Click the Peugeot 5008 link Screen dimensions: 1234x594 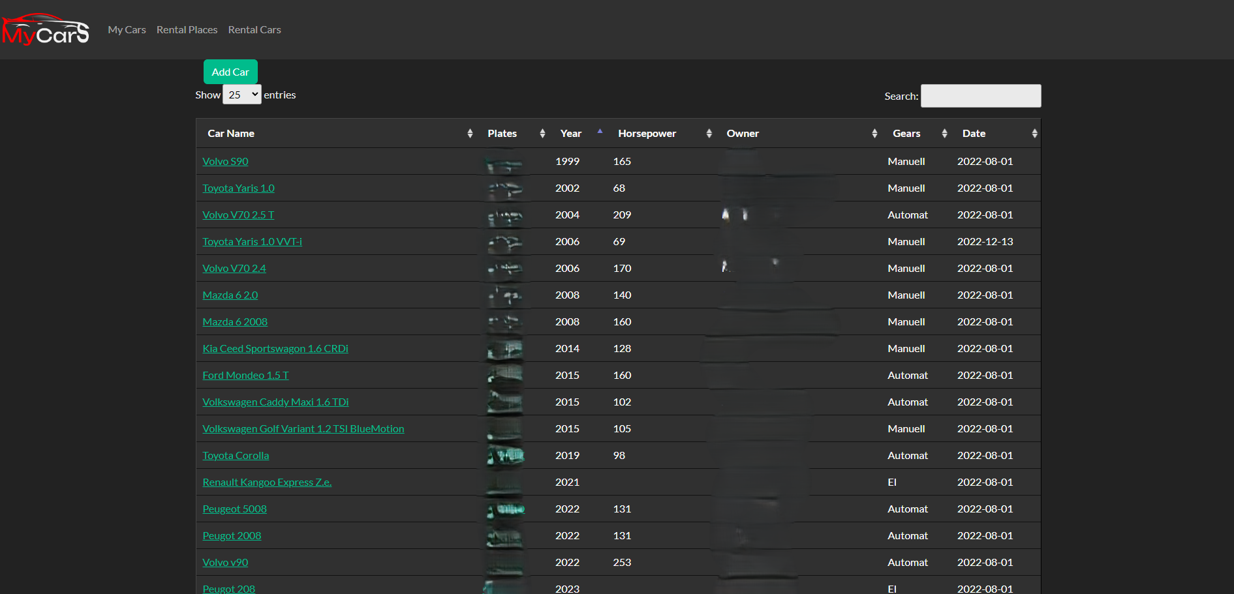(x=234, y=509)
